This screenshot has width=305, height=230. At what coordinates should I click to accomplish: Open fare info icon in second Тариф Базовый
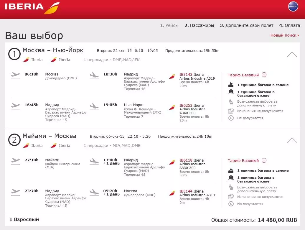[264, 160]
